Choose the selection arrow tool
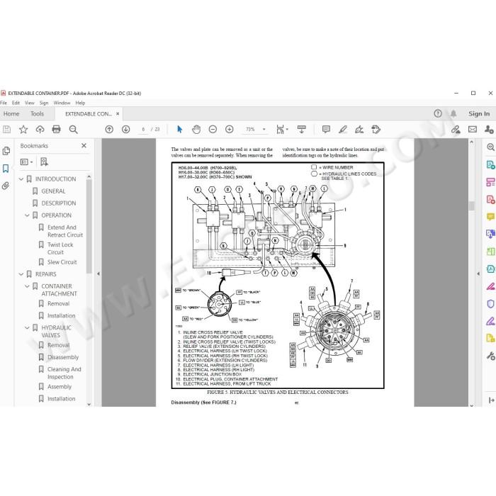Viewport: 496px width, 496px height. point(180,130)
